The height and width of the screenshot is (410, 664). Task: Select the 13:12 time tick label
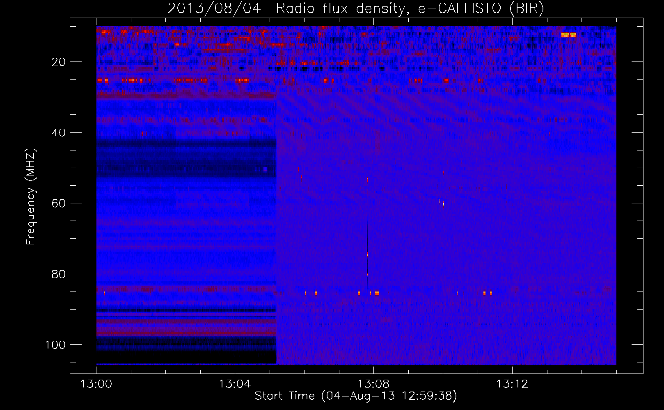(x=512, y=384)
